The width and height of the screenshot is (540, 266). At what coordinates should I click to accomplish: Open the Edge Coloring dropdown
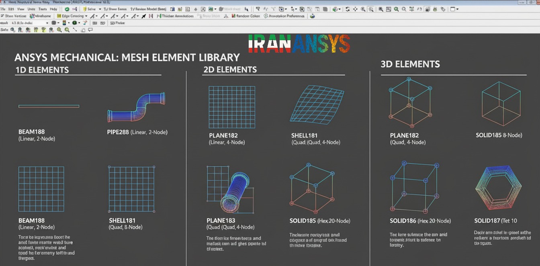pos(72,16)
